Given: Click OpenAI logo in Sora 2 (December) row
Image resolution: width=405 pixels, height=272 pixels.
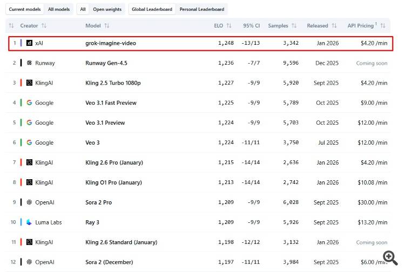Looking at the screenshot, I should coord(30,262).
